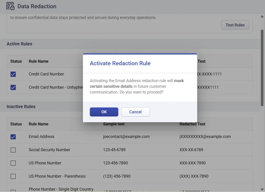
Task: Enable the Social Security Number rule
Action: click(13, 150)
